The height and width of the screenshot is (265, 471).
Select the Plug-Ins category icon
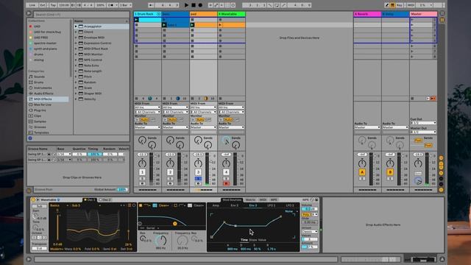(31, 110)
